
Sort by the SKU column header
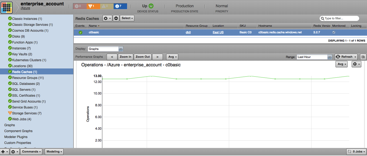[247, 26]
